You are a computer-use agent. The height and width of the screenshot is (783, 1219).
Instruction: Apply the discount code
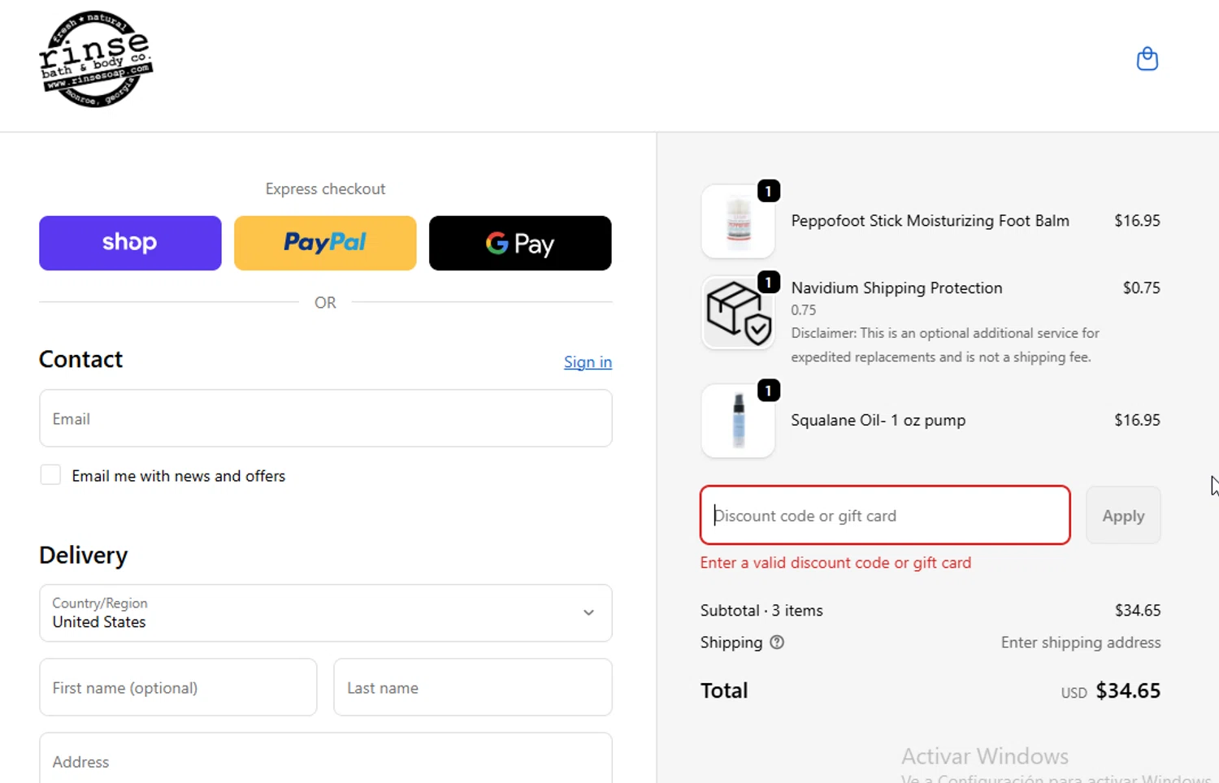click(1123, 515)
